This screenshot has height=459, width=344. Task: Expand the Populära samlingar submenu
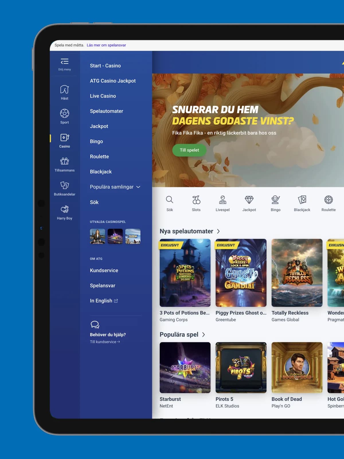click(x=115, y=187)
